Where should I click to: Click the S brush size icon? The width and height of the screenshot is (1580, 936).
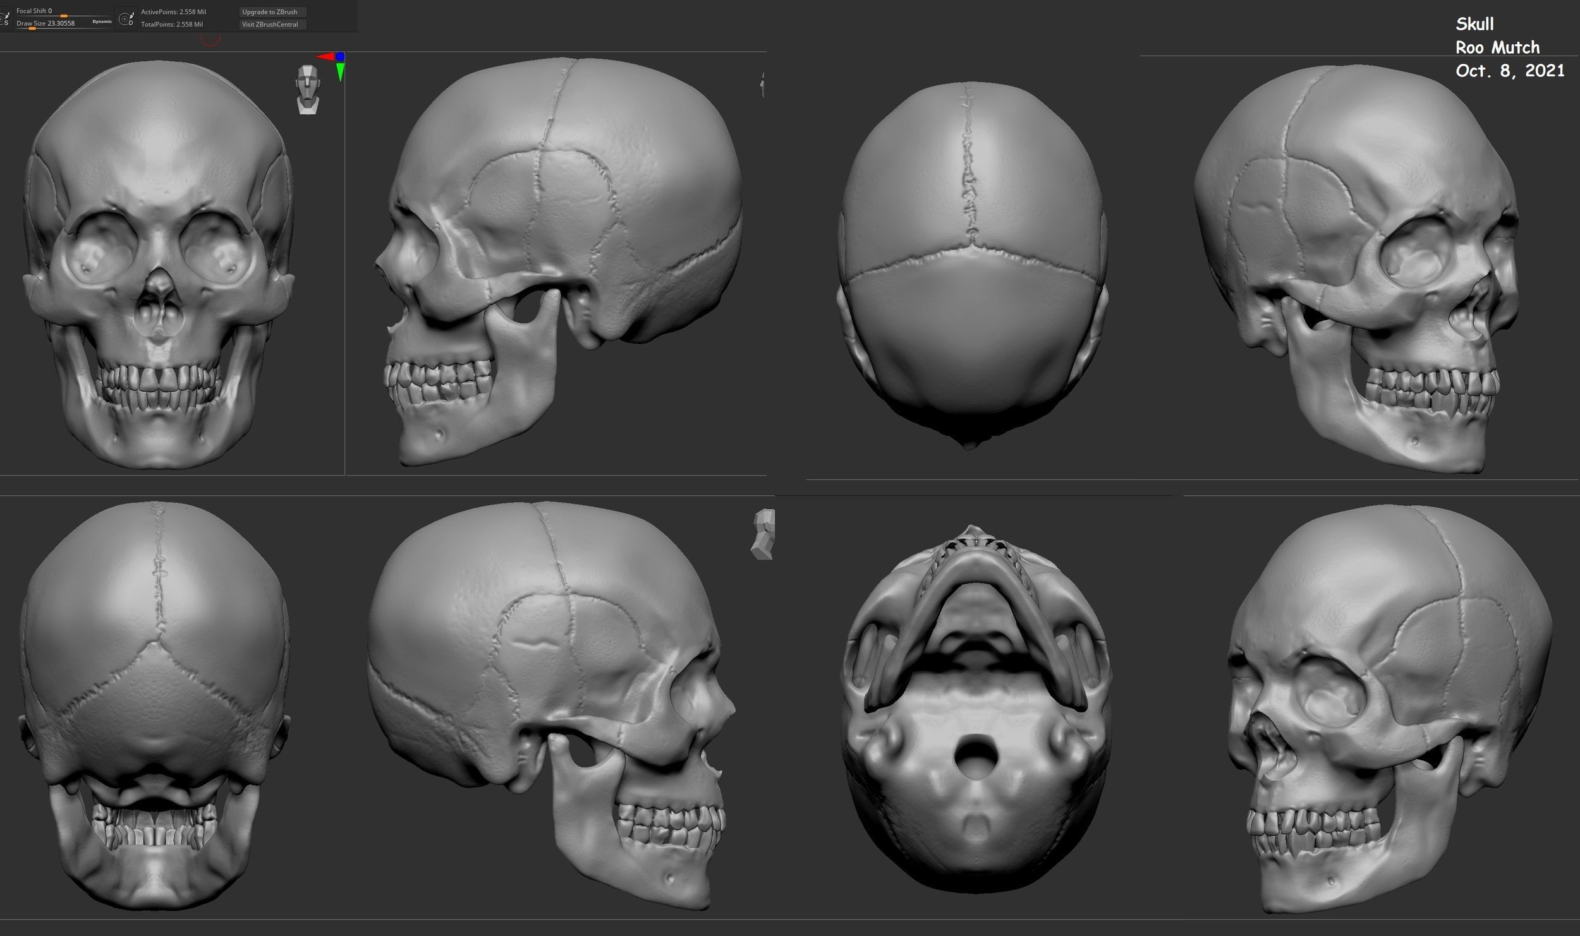coord(5,18)
